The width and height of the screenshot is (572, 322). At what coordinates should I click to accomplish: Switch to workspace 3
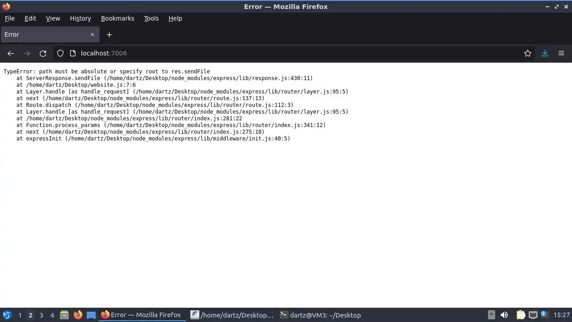pyautogui.click(x=41, y=315)
